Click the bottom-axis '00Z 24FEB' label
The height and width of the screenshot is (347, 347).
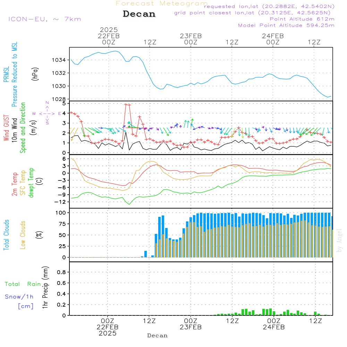tap(274, 324)
